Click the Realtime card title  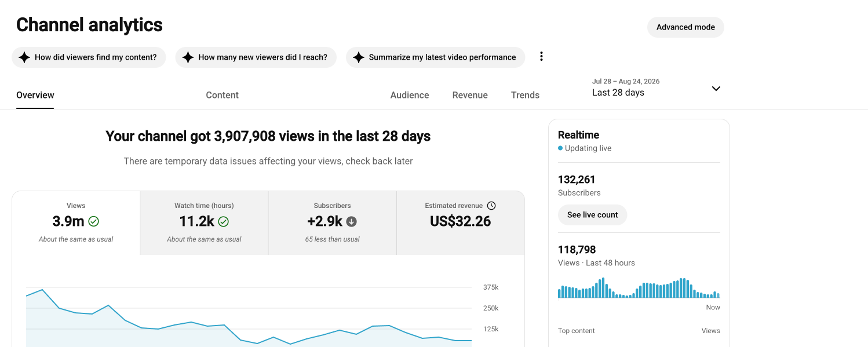[x=578, y=135]
